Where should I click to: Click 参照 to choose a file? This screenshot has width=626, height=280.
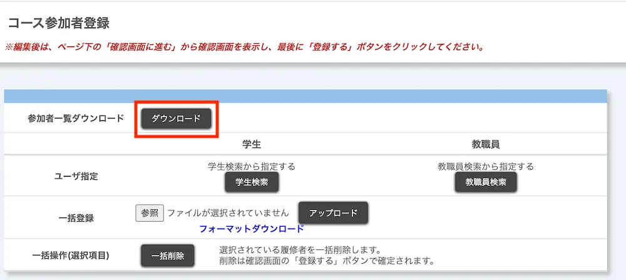[x=150, y=213]
